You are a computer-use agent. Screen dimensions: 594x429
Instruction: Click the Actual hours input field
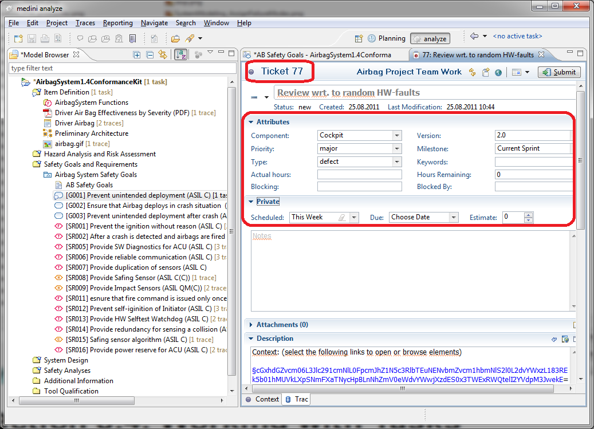359,175
